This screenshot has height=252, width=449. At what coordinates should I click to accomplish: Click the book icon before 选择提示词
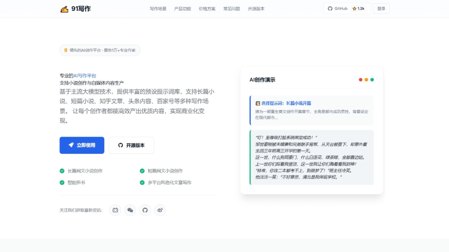257,103
